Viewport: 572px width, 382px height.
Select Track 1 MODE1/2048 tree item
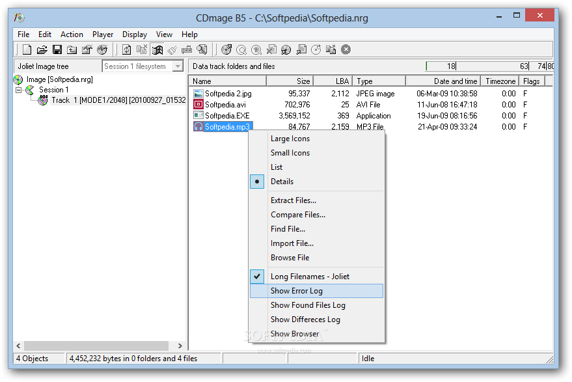pyautogui.click(x=118, y=100)
